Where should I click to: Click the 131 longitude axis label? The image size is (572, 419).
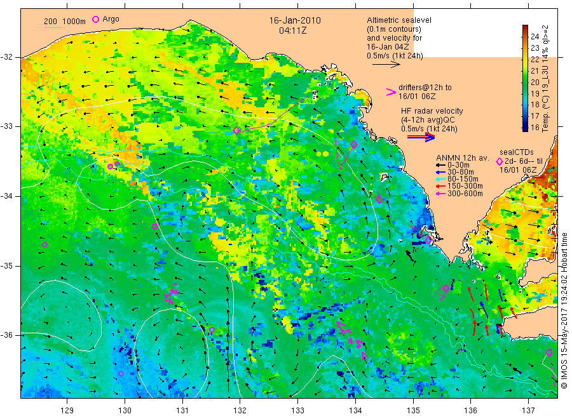[x=182, y=411]
